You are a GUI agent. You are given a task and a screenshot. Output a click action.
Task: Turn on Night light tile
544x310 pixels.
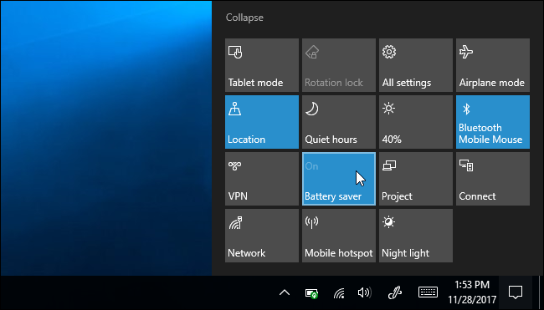pos(416,236)
